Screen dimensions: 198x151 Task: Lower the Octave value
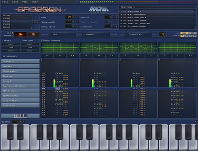pyautogui.click(x=24, y=122)
